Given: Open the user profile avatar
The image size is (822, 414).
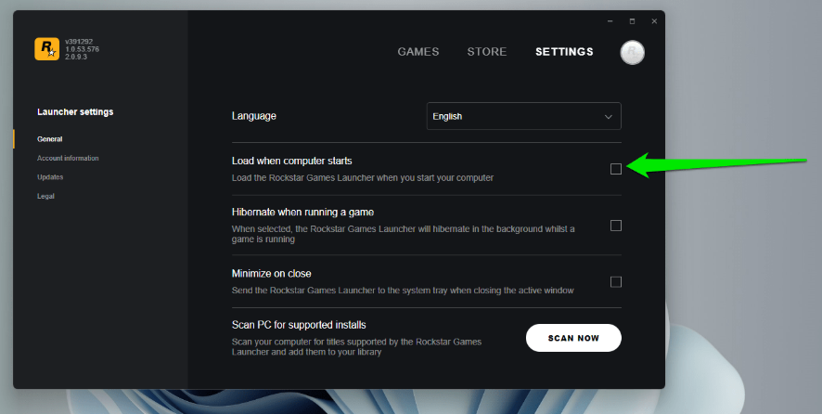Looking at the screenshot, I should pyautogui.click(x=632, y=53).
